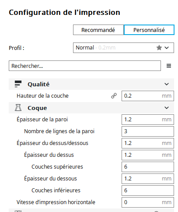This screenshot has height=212, width=178.
Task: Click the Hauteur de la couche label
Action: (42, 96)
